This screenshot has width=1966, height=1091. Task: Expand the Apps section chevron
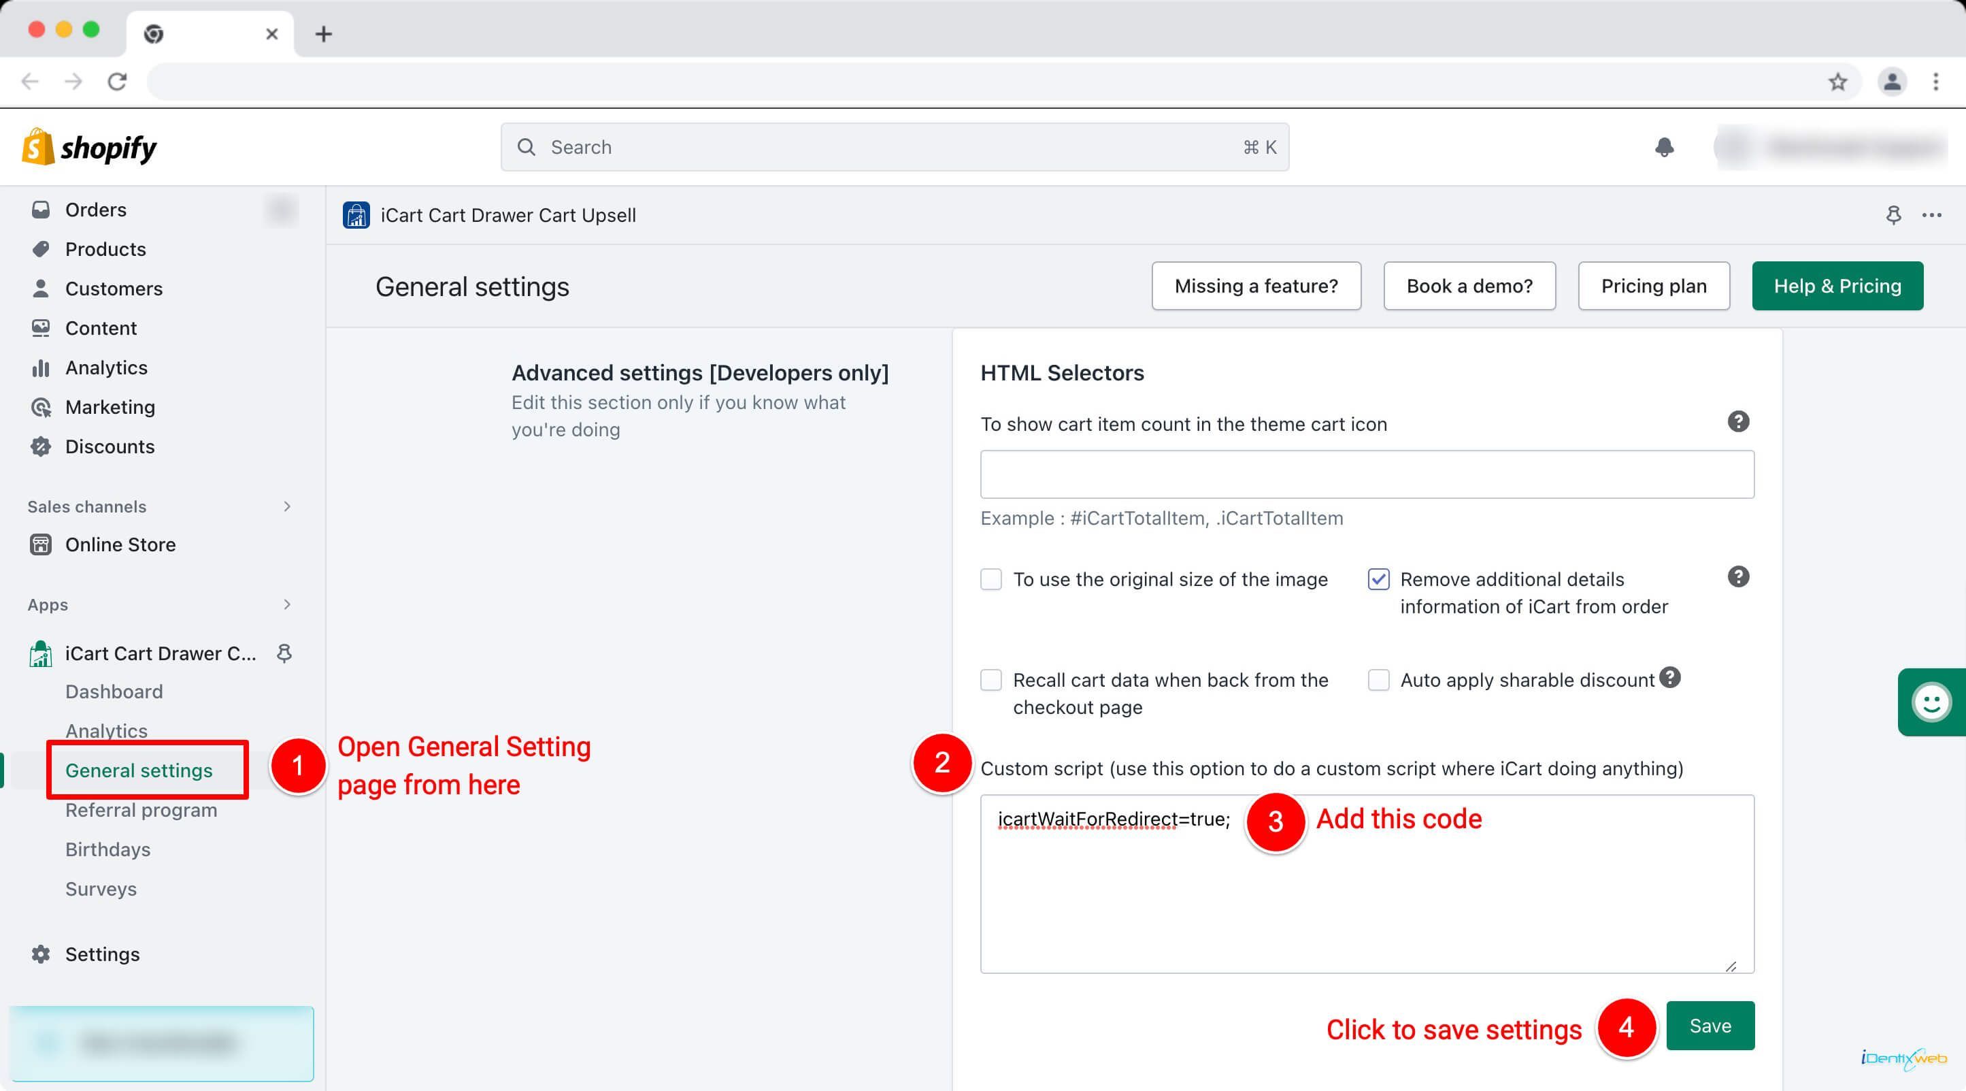click(287, 604)
